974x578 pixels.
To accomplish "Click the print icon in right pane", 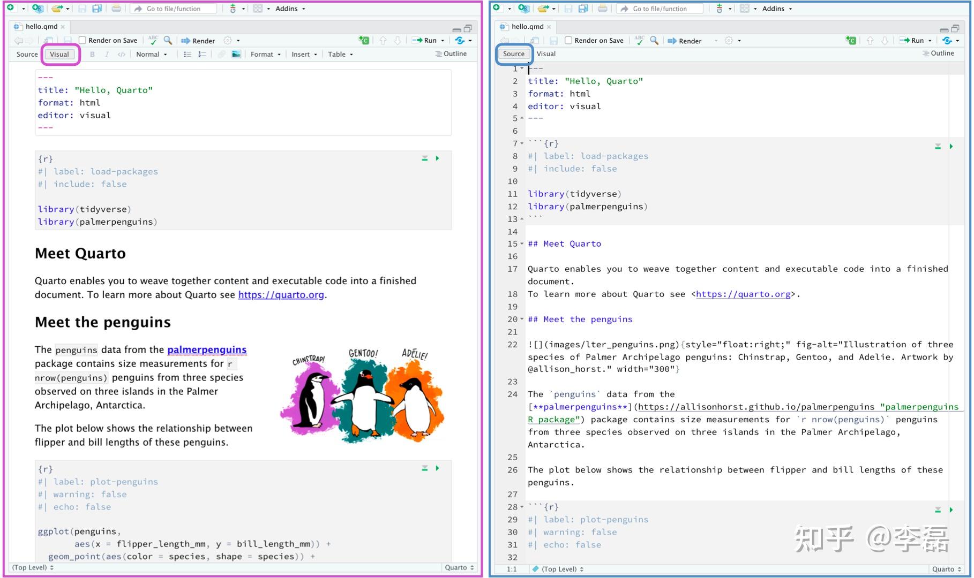I will tap(603, 9).
